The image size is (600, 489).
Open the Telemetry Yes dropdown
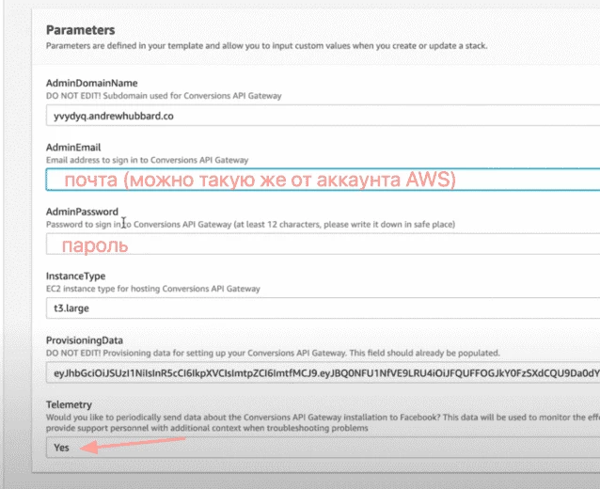323,448
